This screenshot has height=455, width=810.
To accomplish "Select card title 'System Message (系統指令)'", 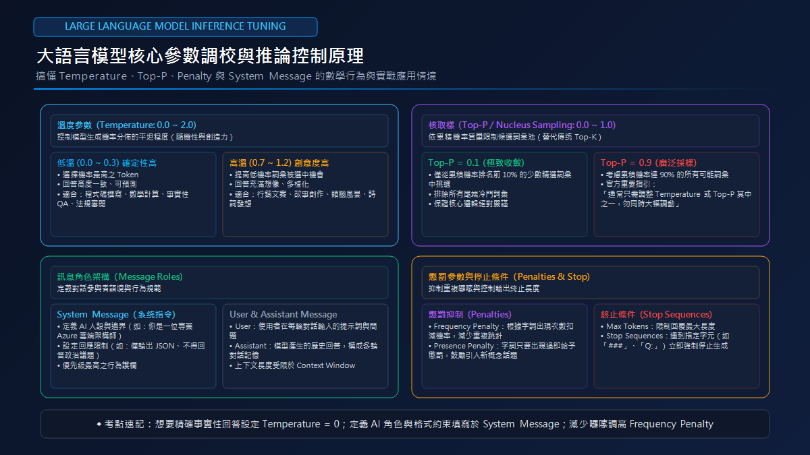I will coord(116,315).
